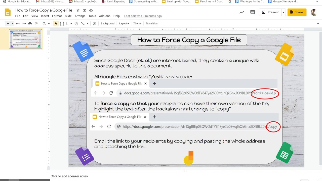The width and height of the screenshot is (322, 181).
Task: Open the Slide menu
Action: tap(68, 16)
